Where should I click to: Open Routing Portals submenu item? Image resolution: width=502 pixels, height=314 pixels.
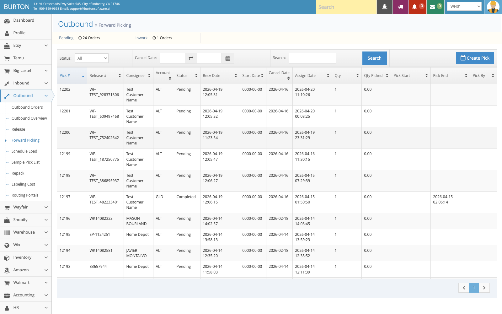point(25,195)
